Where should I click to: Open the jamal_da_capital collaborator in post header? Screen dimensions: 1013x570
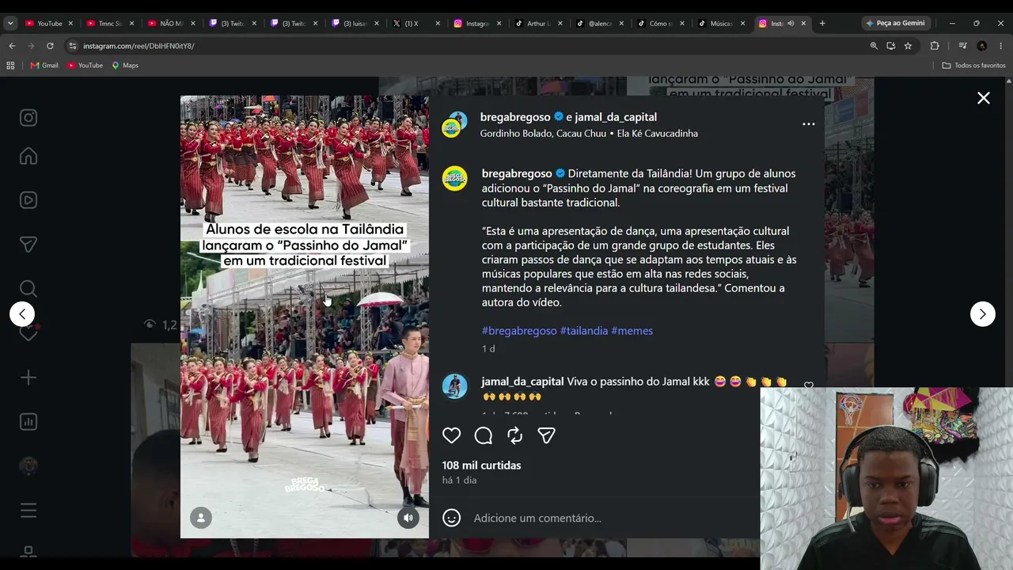tap(616, 117)
